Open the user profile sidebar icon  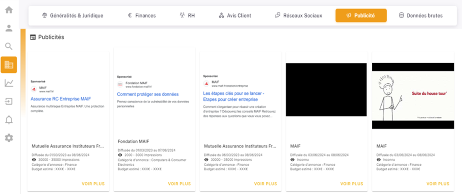(9, 28)
